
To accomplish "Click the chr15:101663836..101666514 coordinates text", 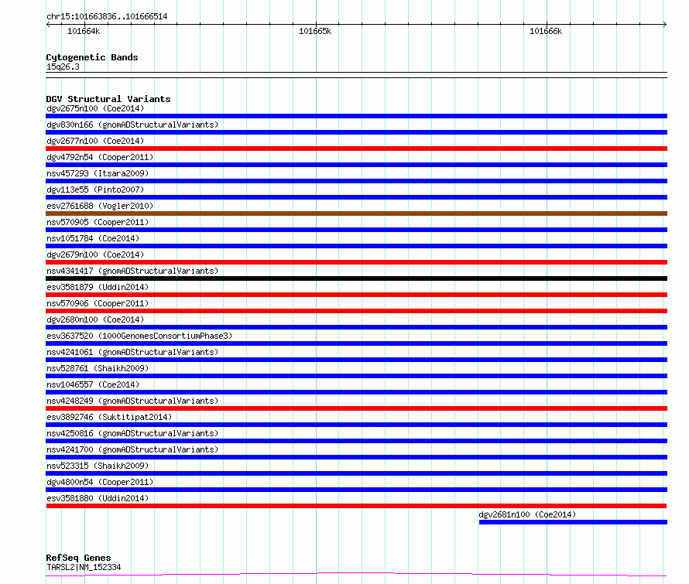I will pos(107,17).
